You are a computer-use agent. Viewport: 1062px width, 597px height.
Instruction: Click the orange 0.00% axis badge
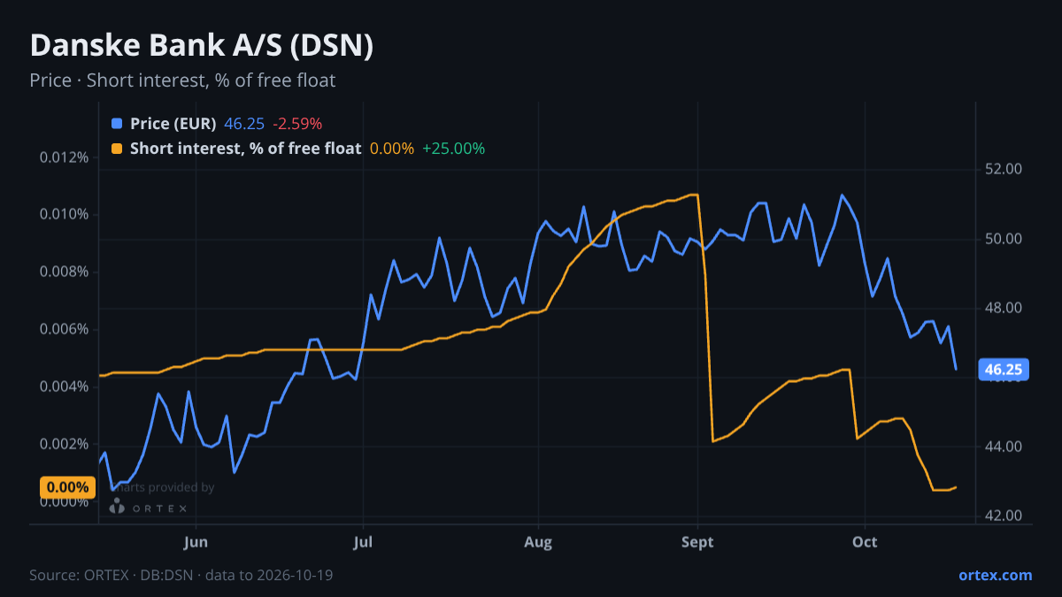67,487
